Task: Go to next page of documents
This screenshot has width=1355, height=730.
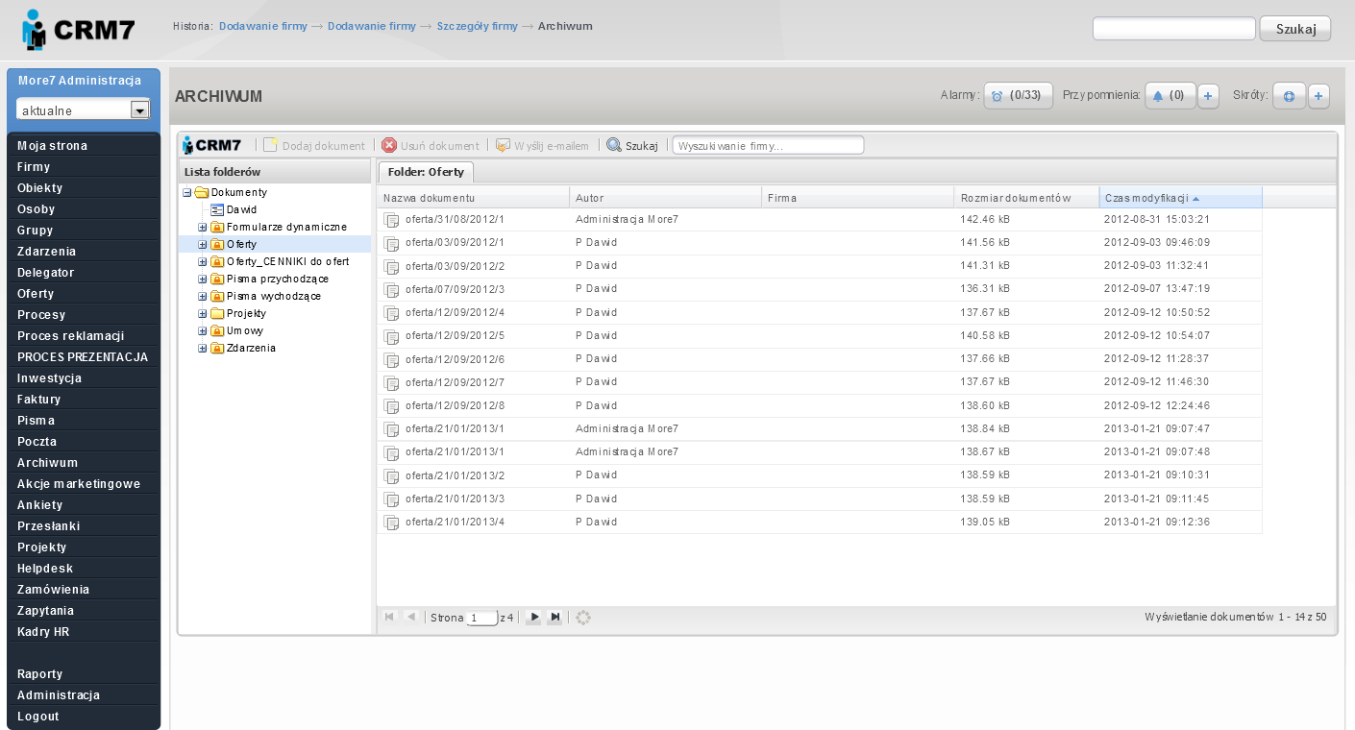Action: point(534,617)
